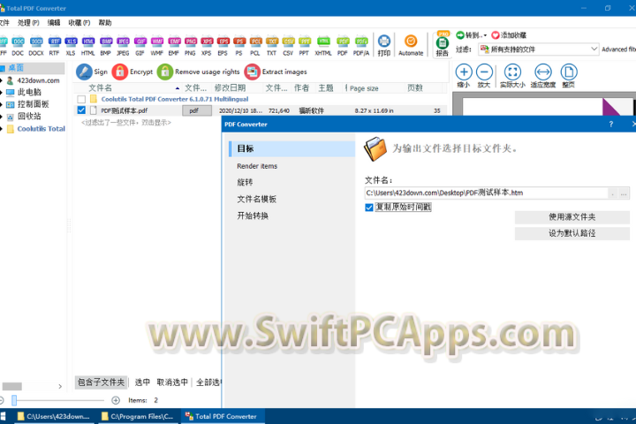The height and width of the screenshot is (424, 636).
Task: Select 目标 tab in PDF Converter
Action: coord(291,149)
